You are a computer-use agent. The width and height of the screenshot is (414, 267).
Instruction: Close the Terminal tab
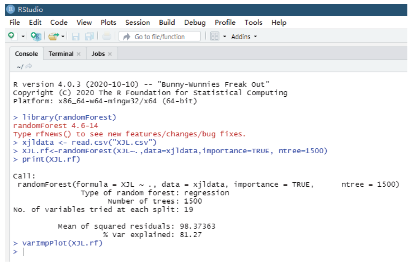pos(78,54)
